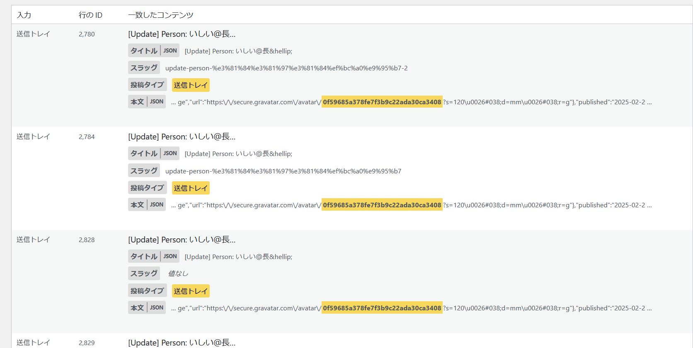Click the 投稿タイプ label in row 2,784
Viewport: 693px width, 348px height.
coord(147,187)
